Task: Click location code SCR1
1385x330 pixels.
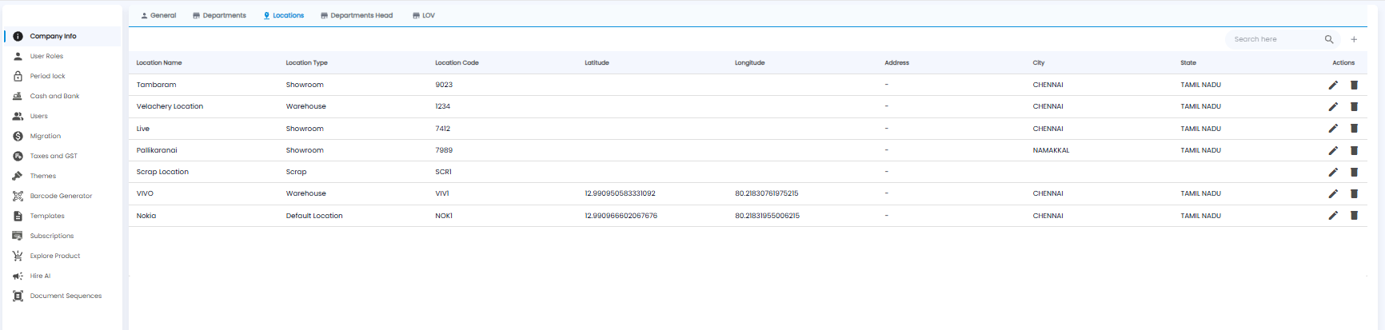Action: [443, 172]
